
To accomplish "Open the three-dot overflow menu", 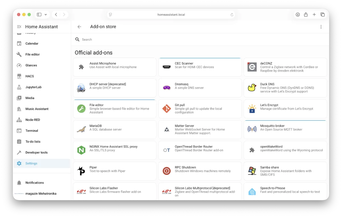I will point(321,27).
